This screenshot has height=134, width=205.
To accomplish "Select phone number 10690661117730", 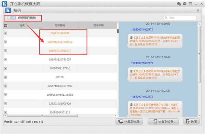I will point(60,68).
